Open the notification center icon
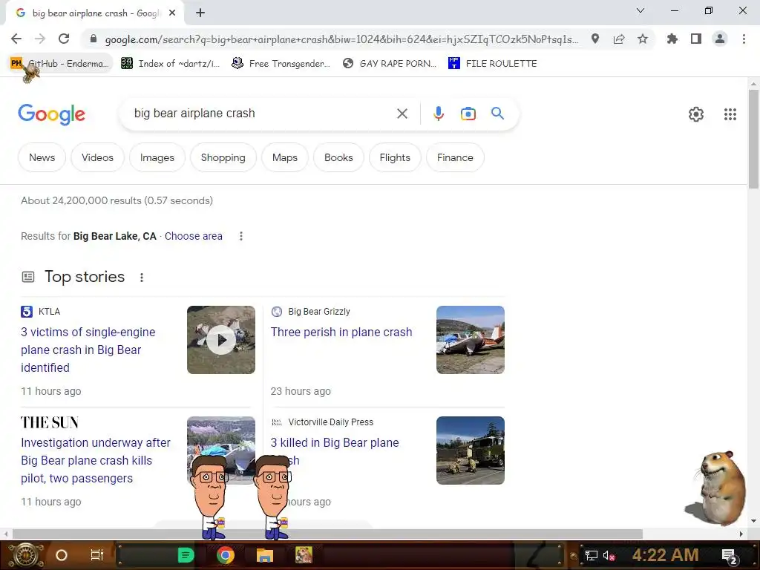The image size is (760, 570). [x=730, y=556]
